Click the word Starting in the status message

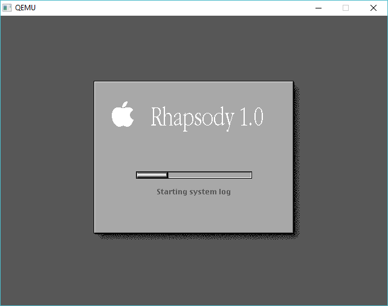click(171, 192)
